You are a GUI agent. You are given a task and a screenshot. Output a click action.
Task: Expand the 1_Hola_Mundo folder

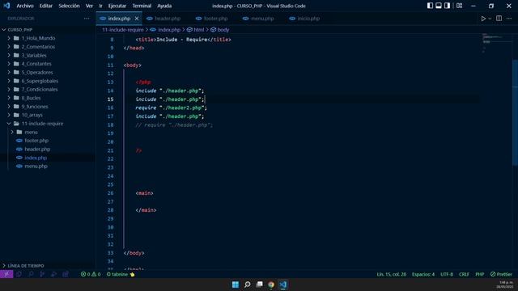coord(48,38)
